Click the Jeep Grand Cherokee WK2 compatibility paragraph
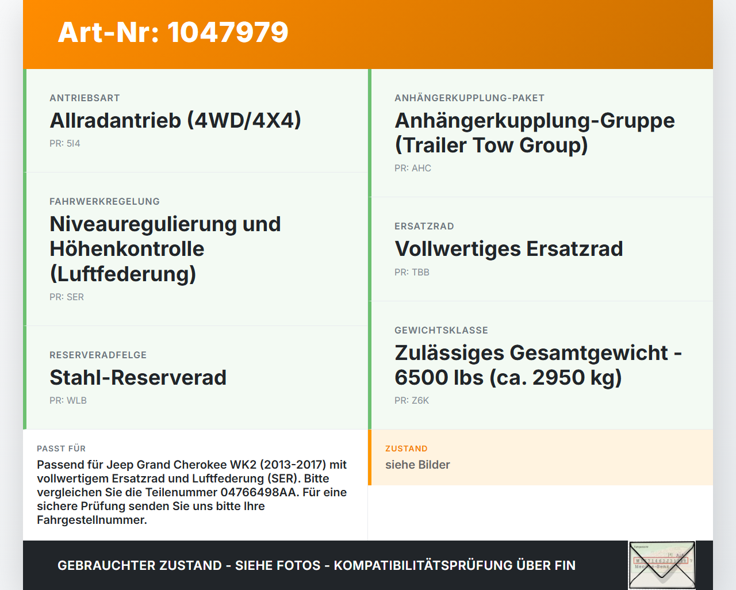 (x=192, y=492)
